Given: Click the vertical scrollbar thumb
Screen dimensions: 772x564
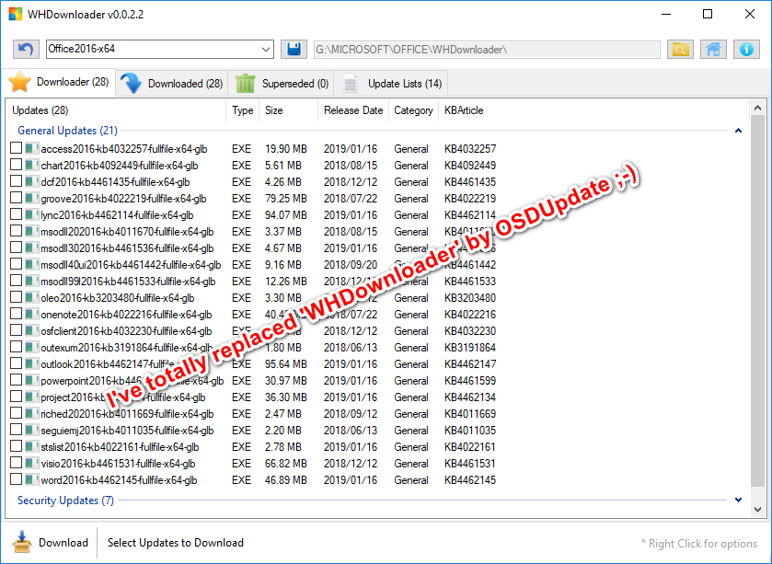Looking at the screenshot, I should pos(757,301).
